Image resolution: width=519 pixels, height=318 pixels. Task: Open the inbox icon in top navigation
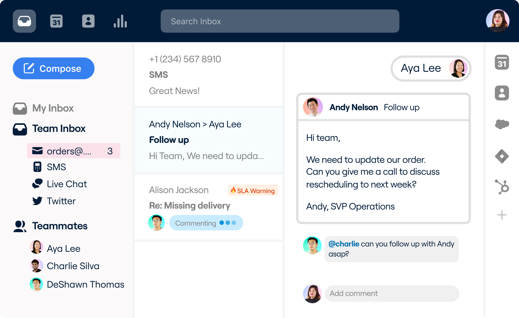point(24,21)
